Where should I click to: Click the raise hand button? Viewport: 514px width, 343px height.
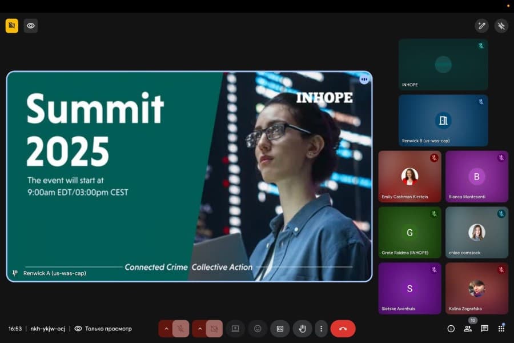[302, 329]
